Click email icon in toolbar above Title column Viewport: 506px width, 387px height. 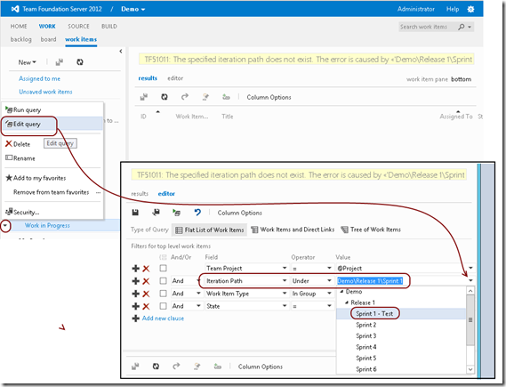point(205,97)
